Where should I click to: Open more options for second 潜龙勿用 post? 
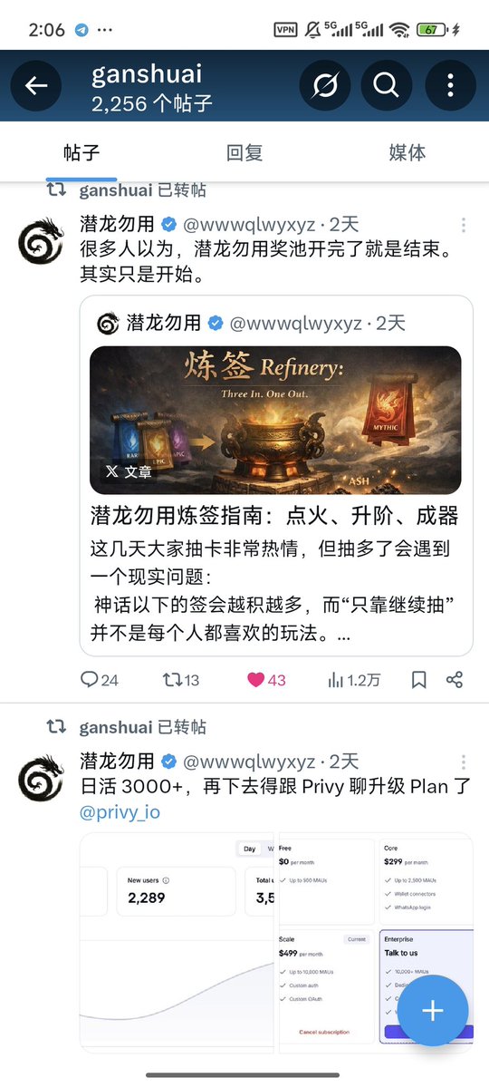point(464,762)
